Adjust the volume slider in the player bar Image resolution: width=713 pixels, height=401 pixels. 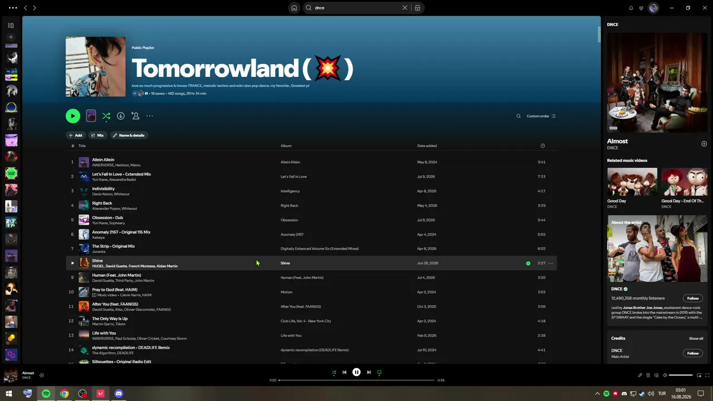(x=681, y=375)
